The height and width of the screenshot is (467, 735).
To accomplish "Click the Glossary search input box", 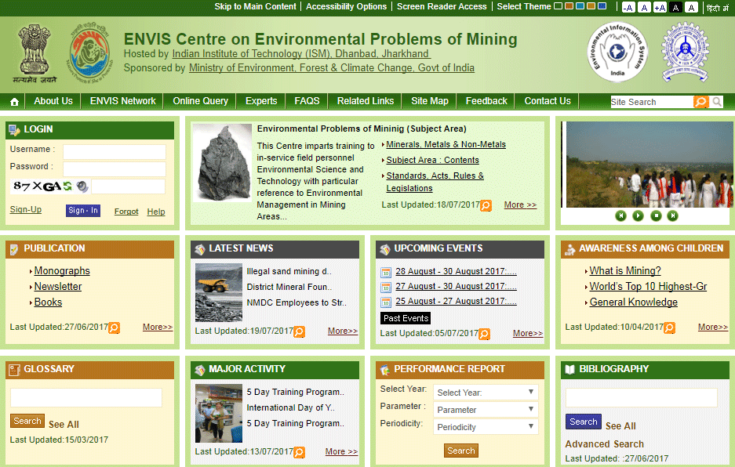I will click(x=86, y=398).
